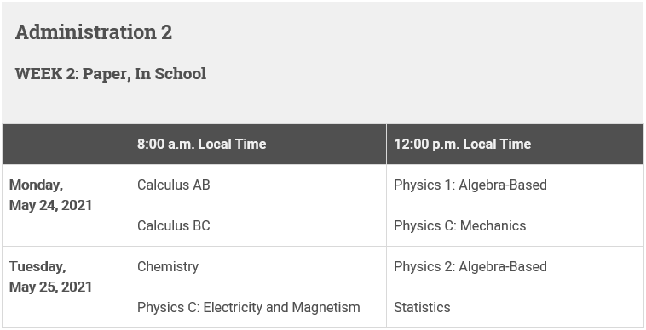The height and width of the screenshot is (330, 646).
Task: Click the Statistics exam entry
Action: pyautogui.click(x=422, y=307)
